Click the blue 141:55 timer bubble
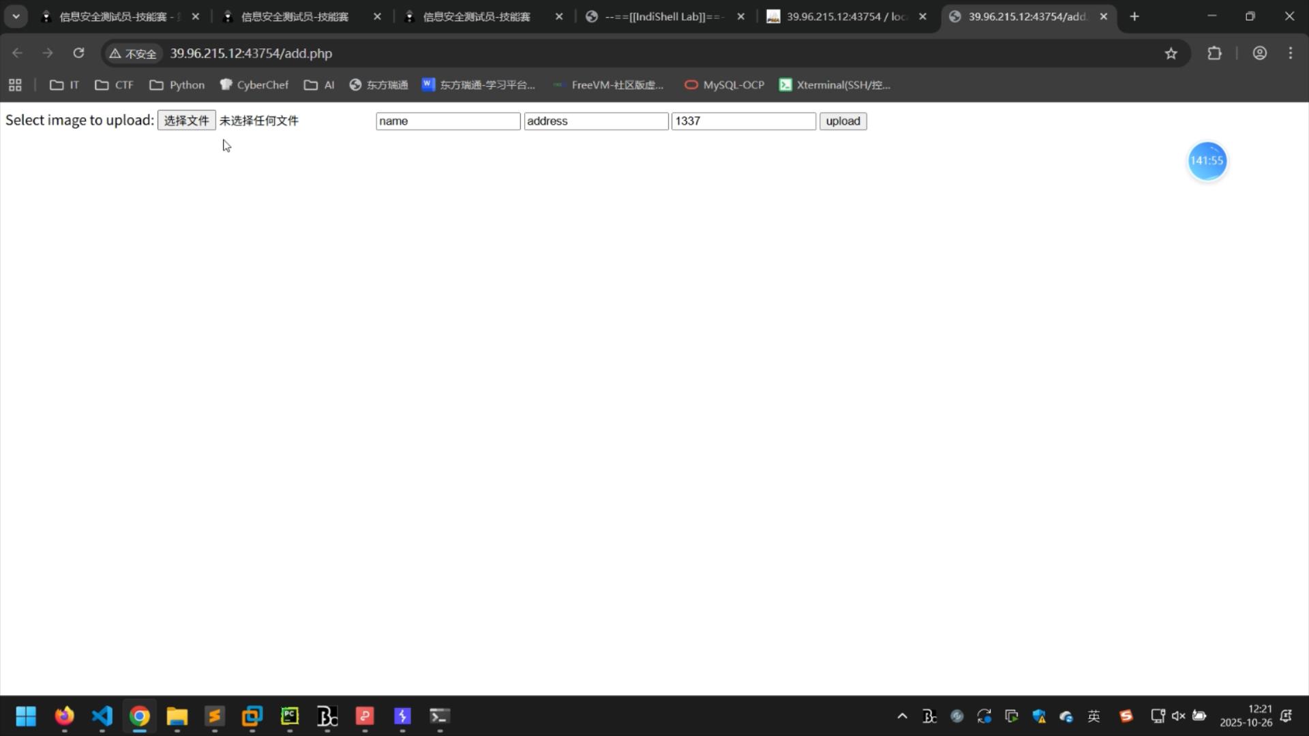The height and width of the screenshot is (736, 1309). 1207,161
